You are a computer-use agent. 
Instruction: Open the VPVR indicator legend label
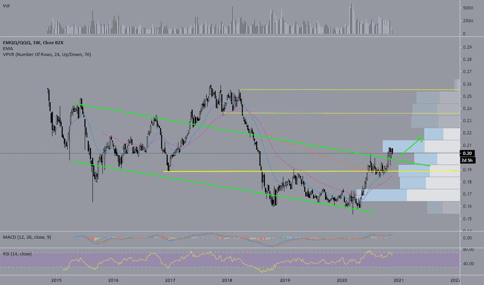click(x=47, y=54)
